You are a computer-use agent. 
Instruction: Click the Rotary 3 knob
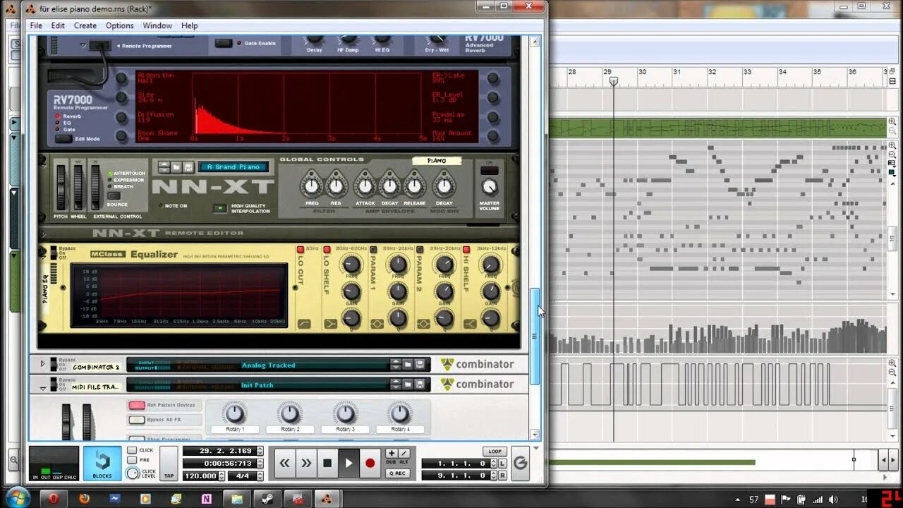pos(345,413)
